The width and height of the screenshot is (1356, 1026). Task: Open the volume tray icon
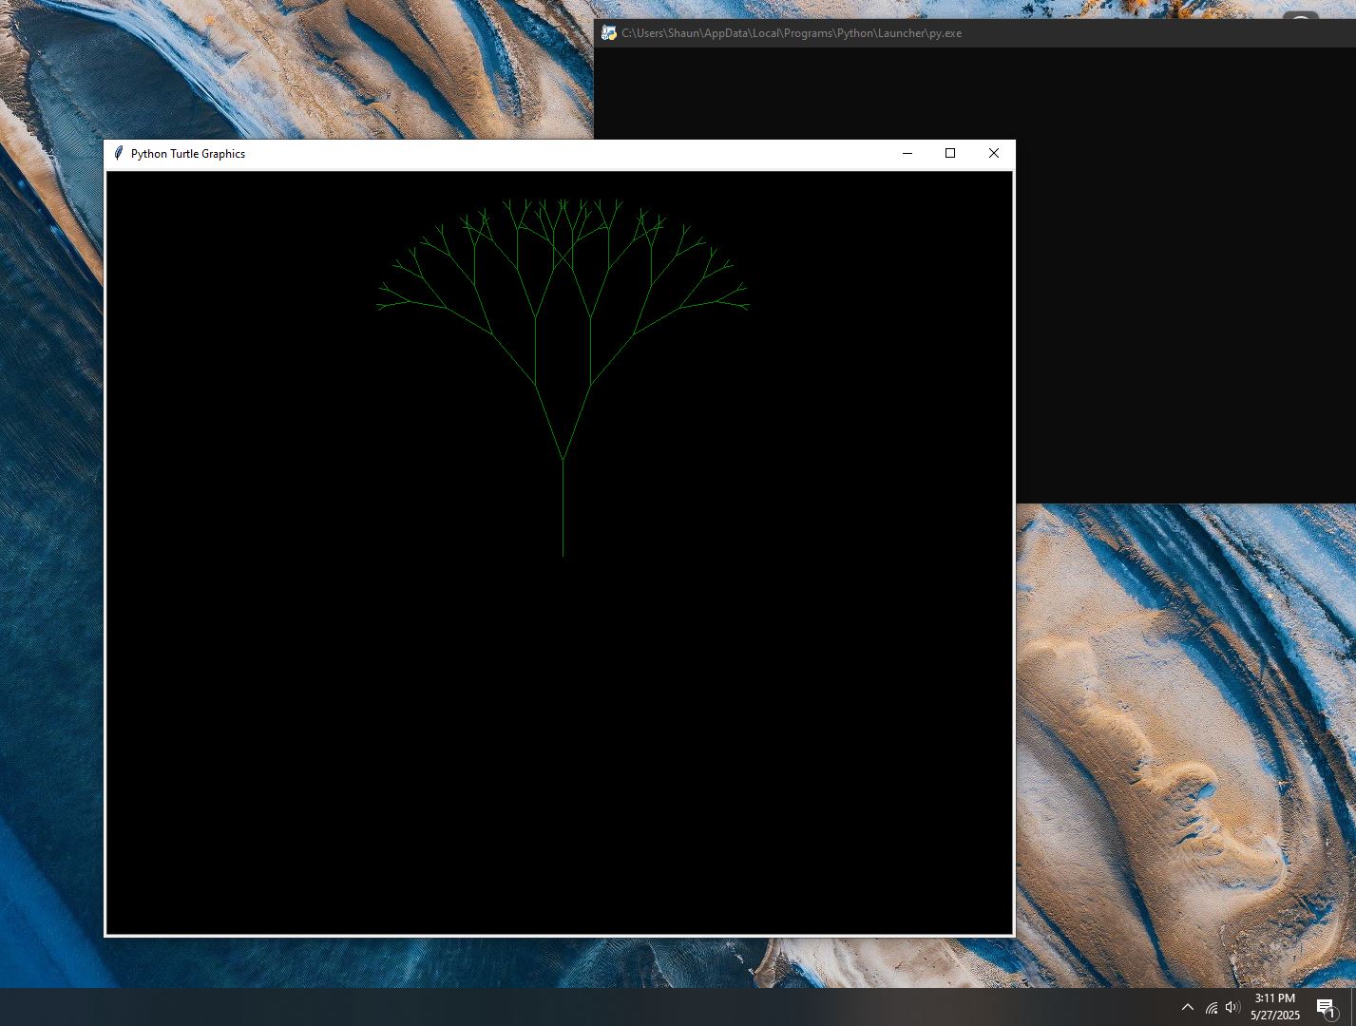coord(1233,1007)
